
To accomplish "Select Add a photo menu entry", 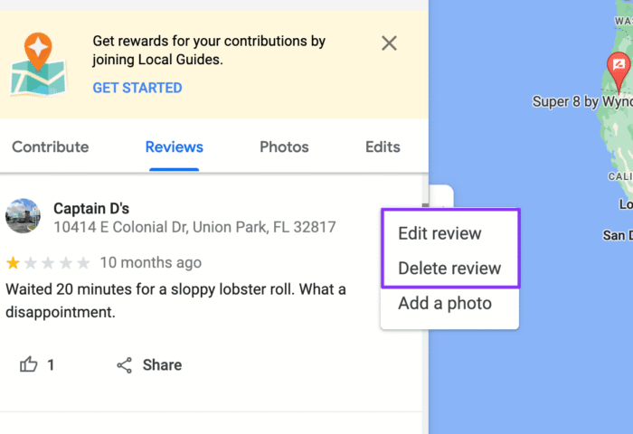I will pos(445,303).
